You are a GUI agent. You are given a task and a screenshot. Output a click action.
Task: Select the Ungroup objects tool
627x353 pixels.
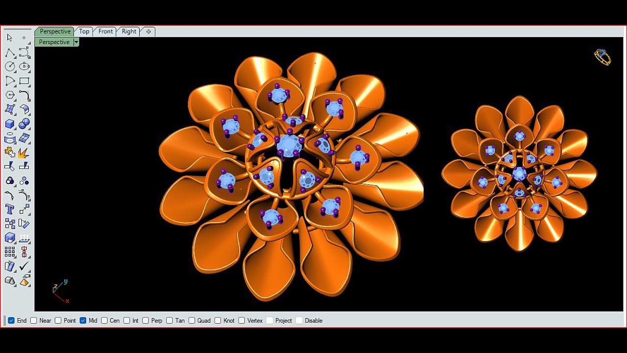coord(24,181)
